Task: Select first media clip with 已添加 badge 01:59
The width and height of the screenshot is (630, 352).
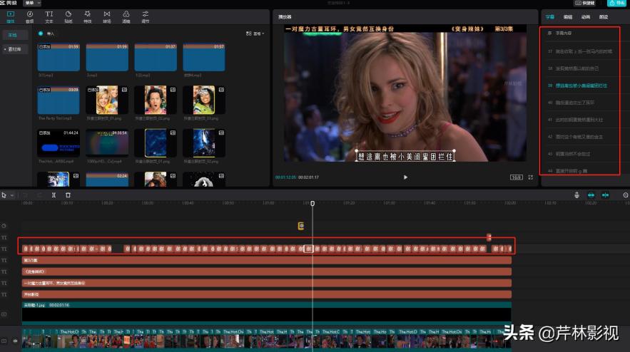Action: point(59,58)
